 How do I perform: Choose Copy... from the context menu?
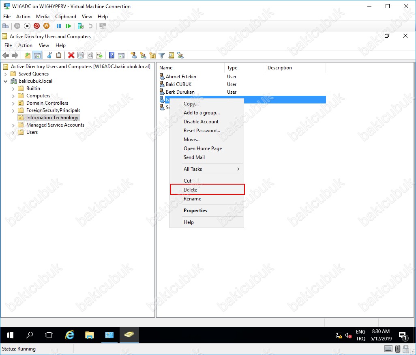[207, 104]
